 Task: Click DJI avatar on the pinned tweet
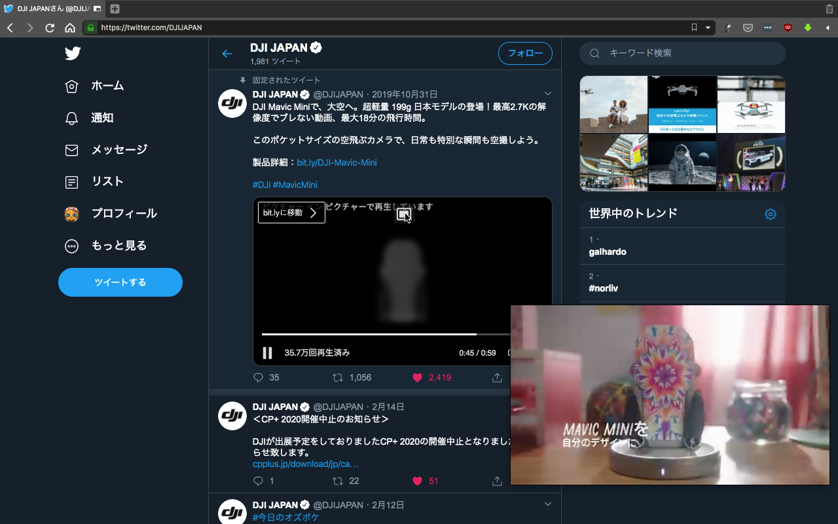coord(232,103)
